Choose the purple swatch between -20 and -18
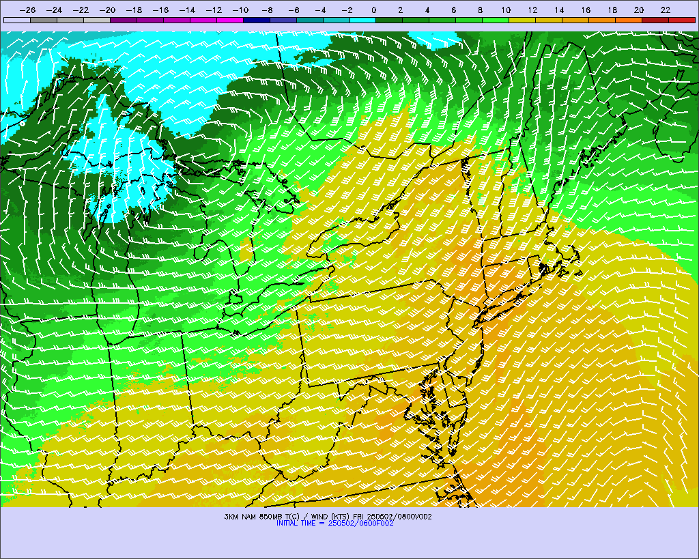Screen dimensions: 699x559 (124, 20)
